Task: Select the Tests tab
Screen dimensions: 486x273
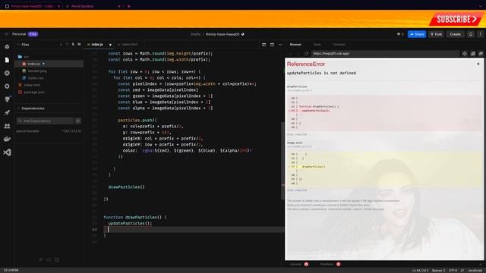Action: point(317,45)
